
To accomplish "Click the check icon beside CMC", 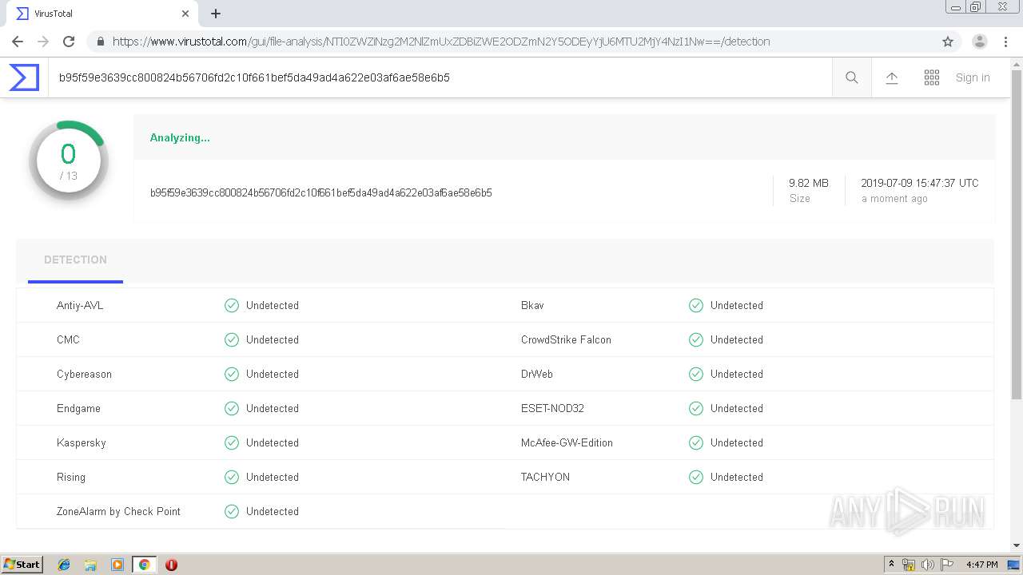I will 232,339.
